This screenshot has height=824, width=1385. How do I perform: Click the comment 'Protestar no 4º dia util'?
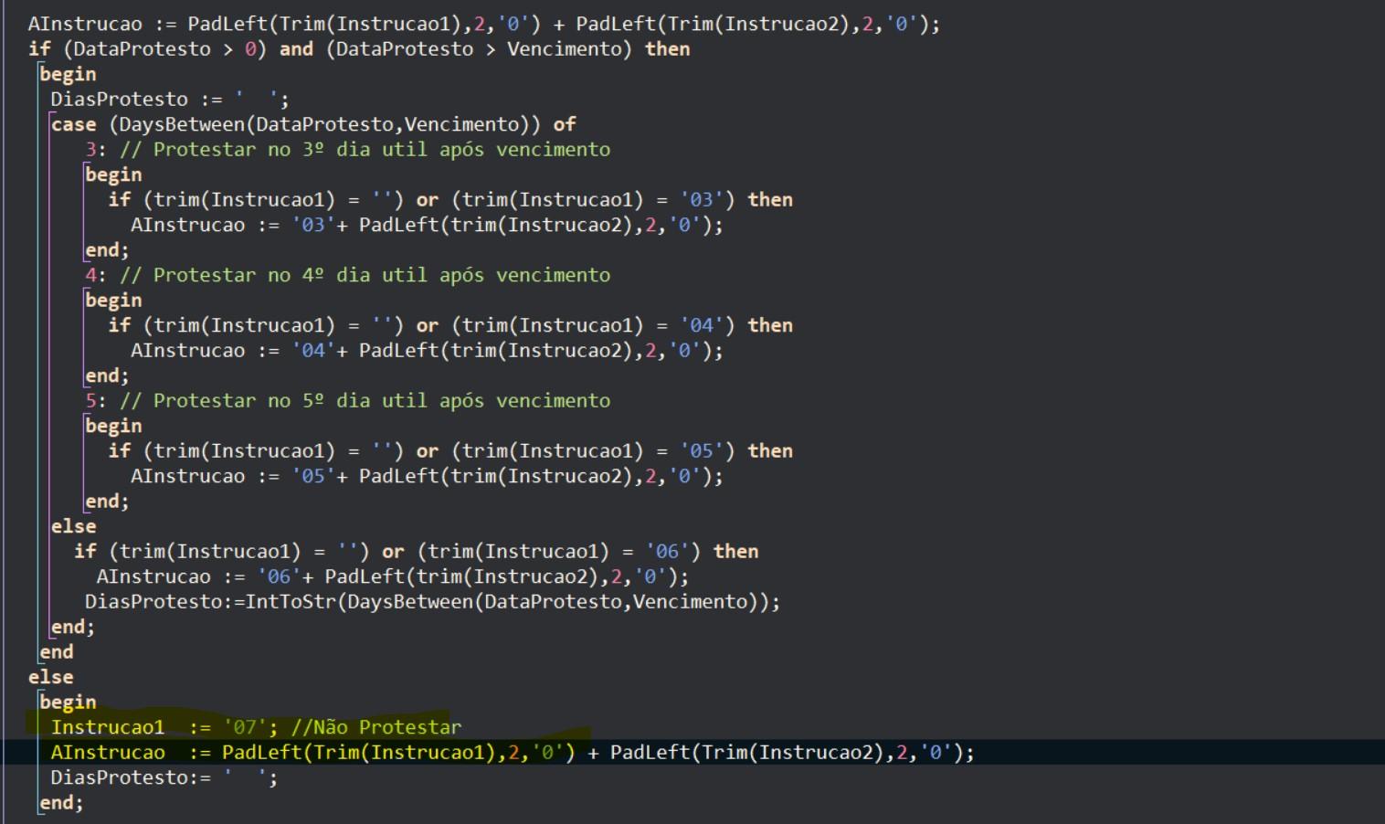(x=365, y=275)
